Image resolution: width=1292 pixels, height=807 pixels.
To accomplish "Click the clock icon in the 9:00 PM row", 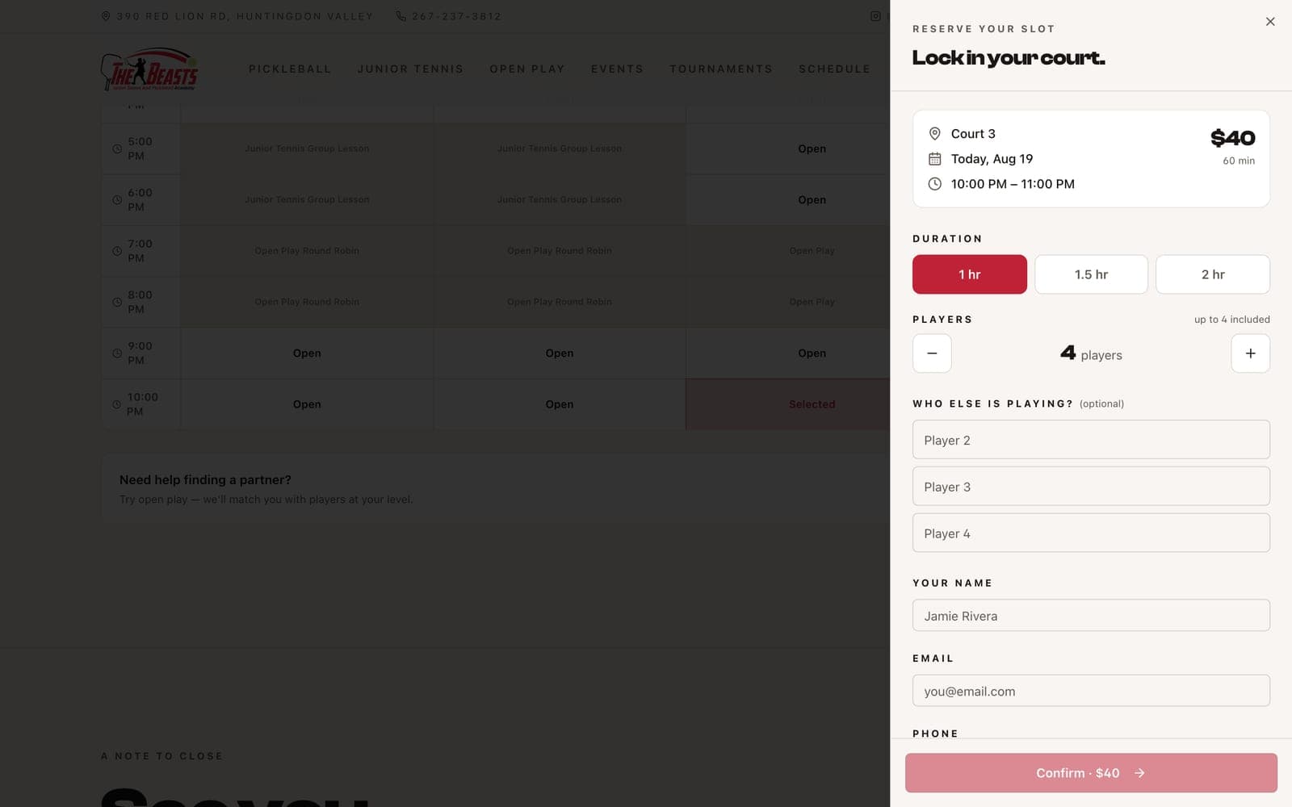I will (117, 353).
